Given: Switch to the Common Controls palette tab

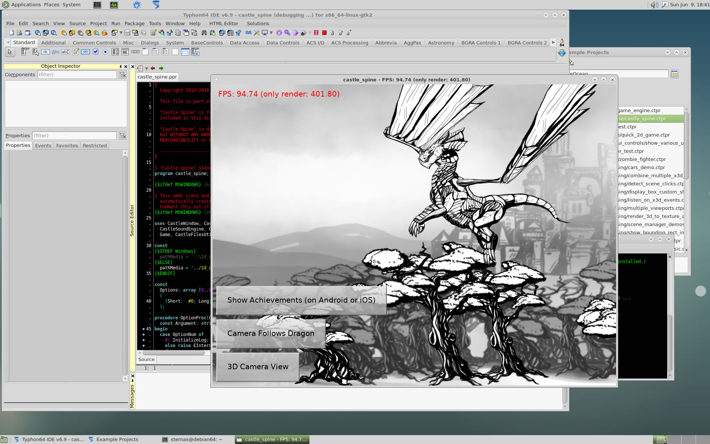Looking at the screenshot, I should (94, 43).
